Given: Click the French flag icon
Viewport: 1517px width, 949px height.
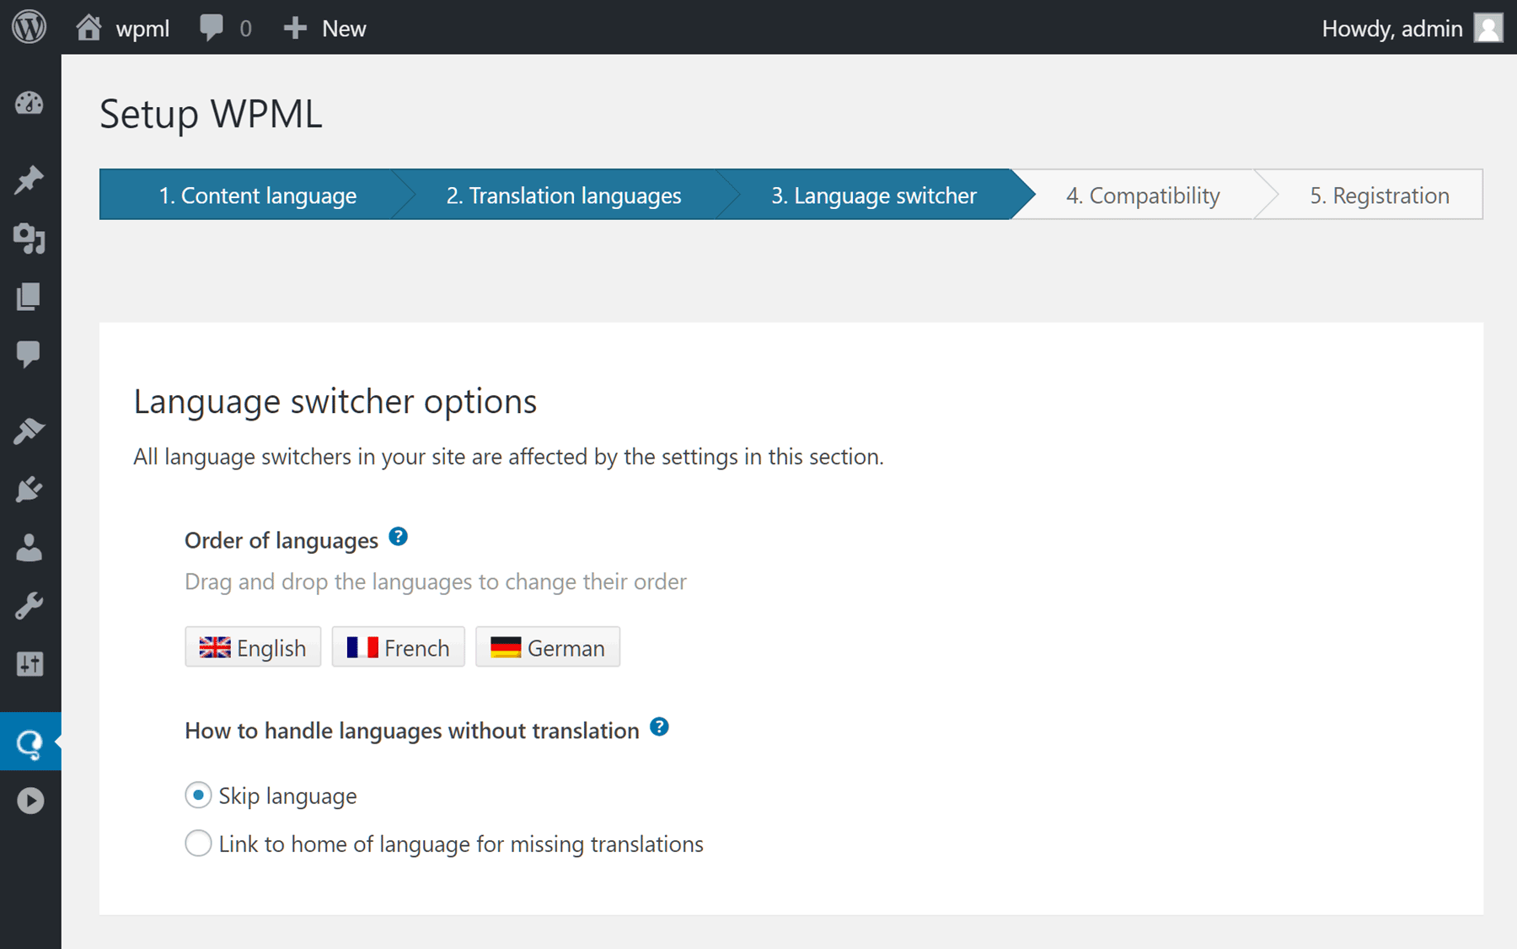Looking at the screenshot, I should [362, 647].
